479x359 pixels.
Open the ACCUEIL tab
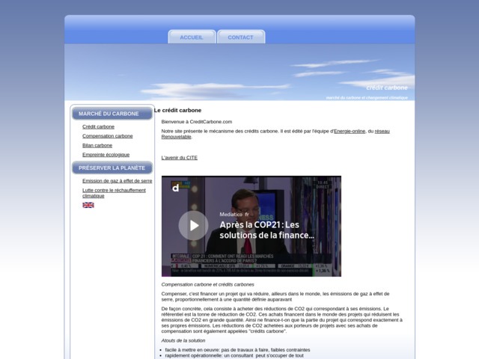tap(192, 37)
